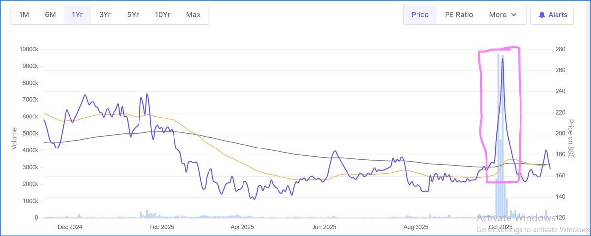Select the 6M time range

pos(50,15)
